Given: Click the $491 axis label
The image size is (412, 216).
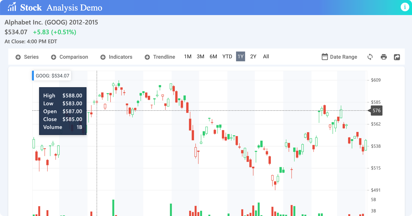Looking at the screenshot, I should click(x=376, y=190).
